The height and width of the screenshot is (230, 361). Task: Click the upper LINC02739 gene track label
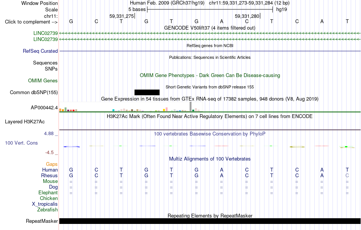click(x=46, y=33)
